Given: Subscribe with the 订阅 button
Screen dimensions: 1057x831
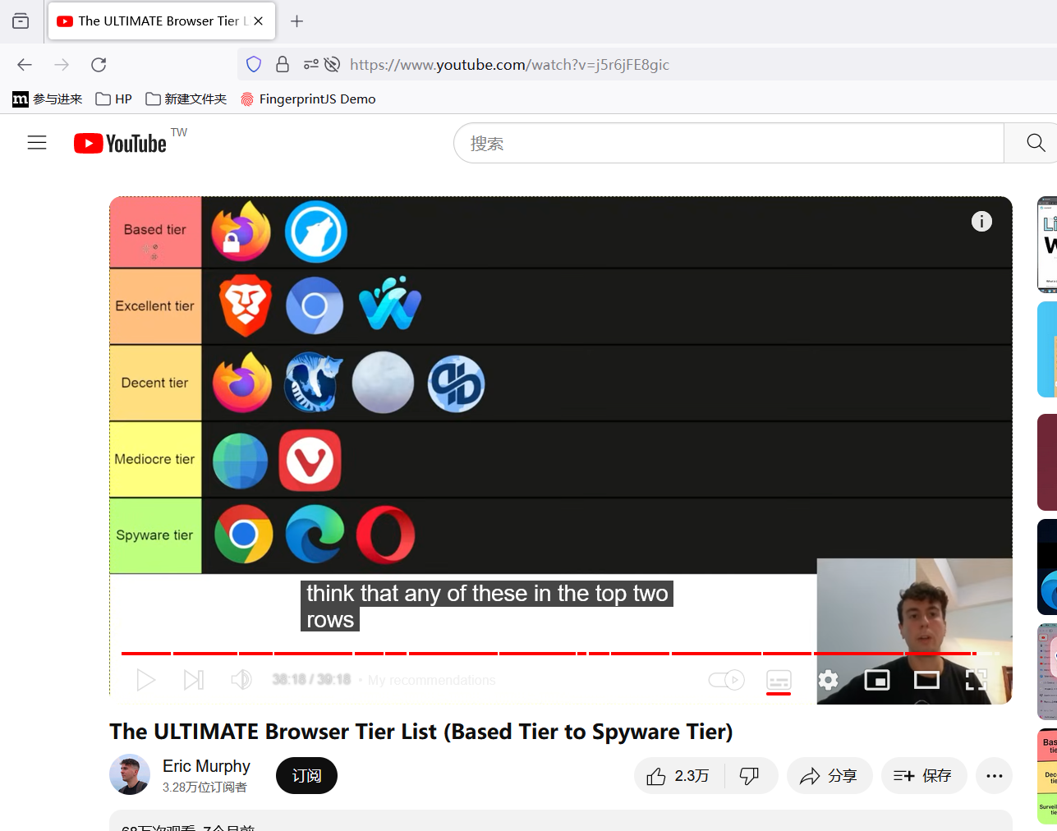Looking at the screenshot, I should tap(306, 776).
